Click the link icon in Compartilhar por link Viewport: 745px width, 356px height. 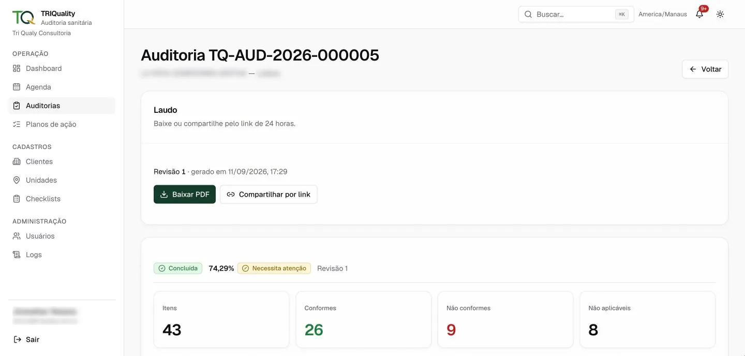pos(231,195)
